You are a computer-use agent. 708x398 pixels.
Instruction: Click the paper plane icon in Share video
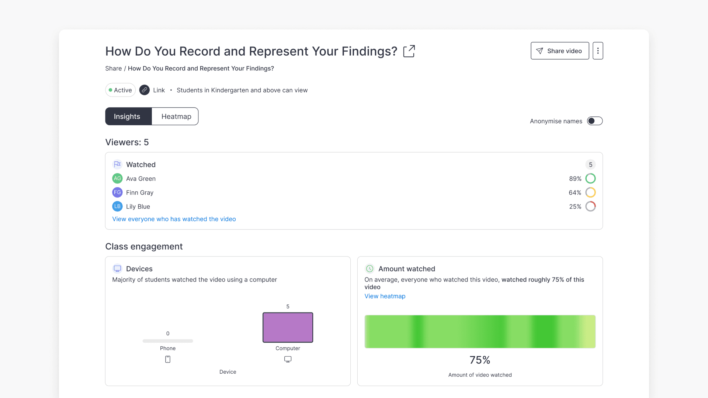(x=540, y=51)
